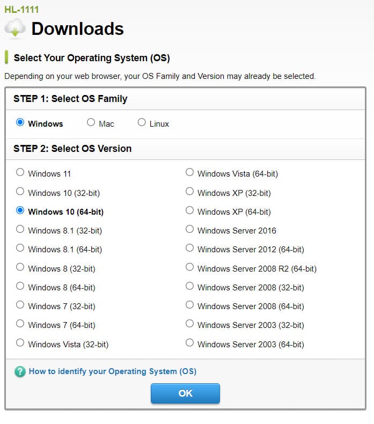This screenshot has width=374, height=424.
Task: Pick Windows 8.1 (64-bit) option
Action: (x=20, y=248)
